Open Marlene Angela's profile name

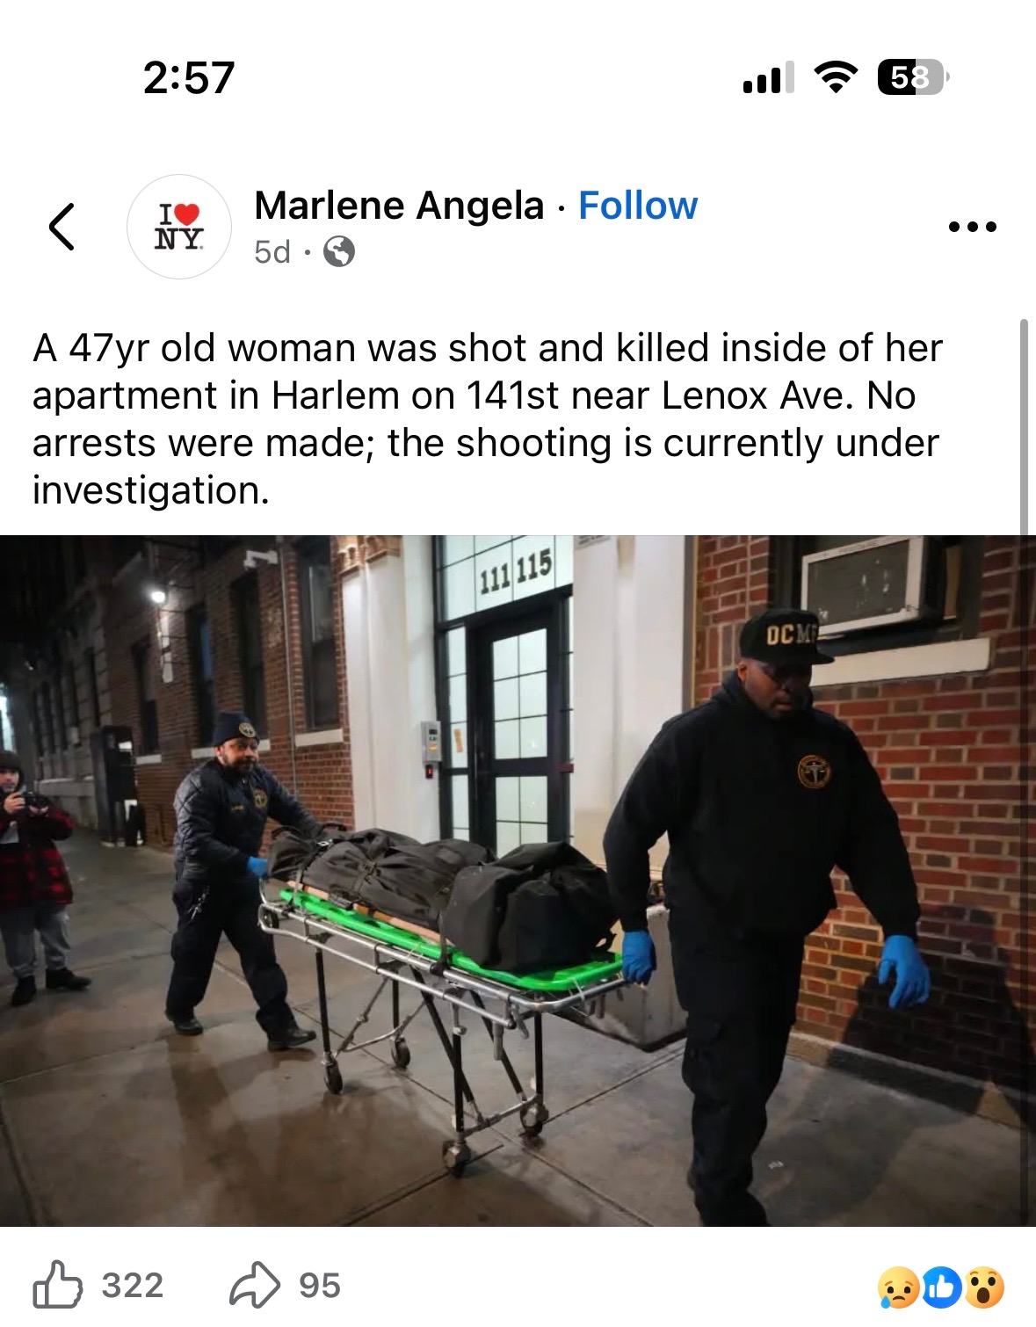pos(399,206)
